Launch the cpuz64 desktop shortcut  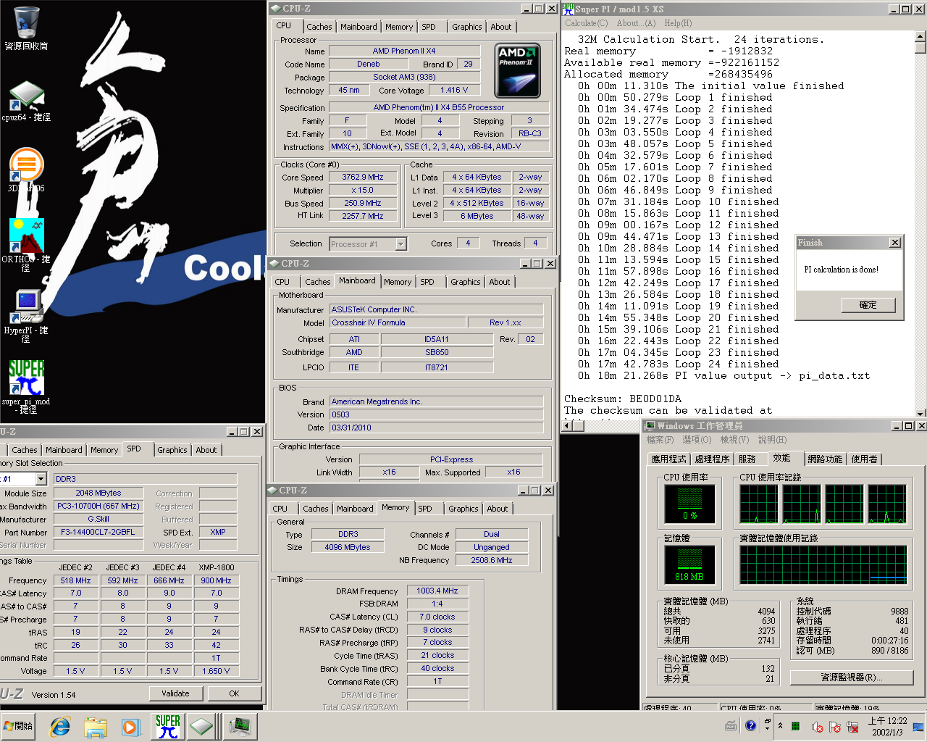point(26,101)
